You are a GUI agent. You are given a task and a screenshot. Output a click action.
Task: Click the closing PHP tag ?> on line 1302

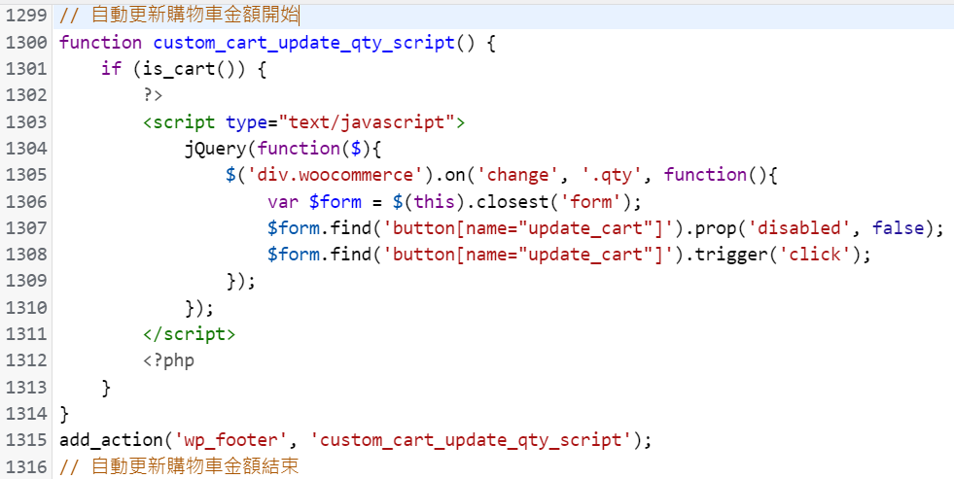tap(153, 95)
